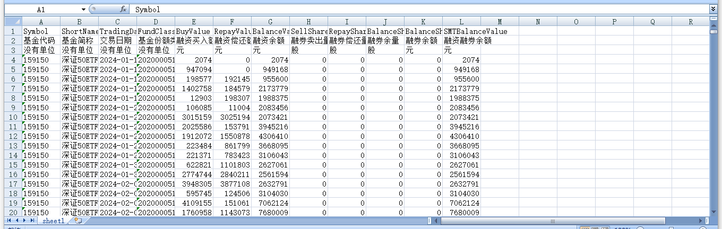The image size is (722, 229).
Task: Select the cell with value 192145
Action: (232, 79)
